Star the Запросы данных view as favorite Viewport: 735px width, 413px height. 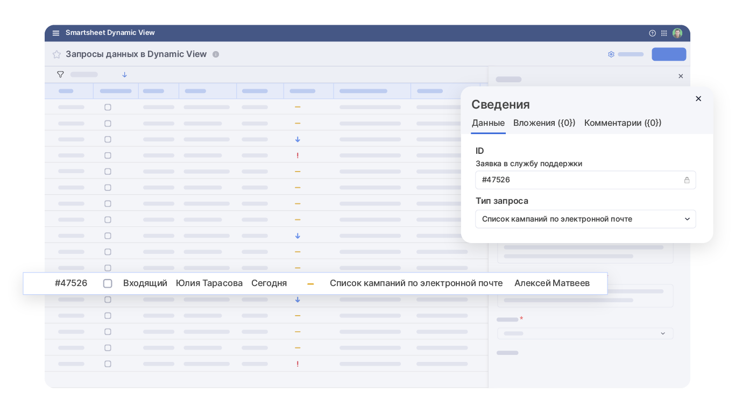point(56,54)
